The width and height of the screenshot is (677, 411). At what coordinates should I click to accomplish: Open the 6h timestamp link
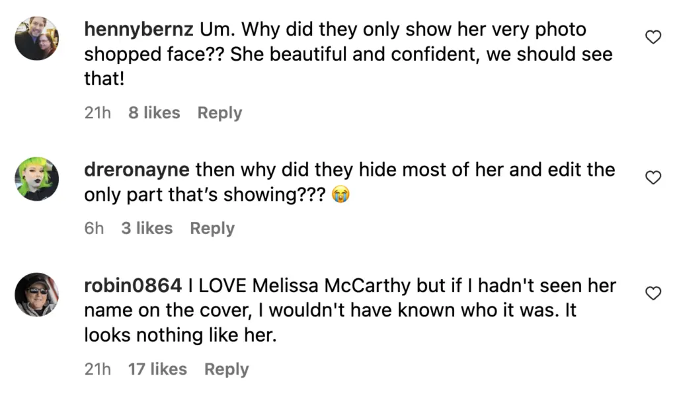pyautogui.click(x=94, y=229)
